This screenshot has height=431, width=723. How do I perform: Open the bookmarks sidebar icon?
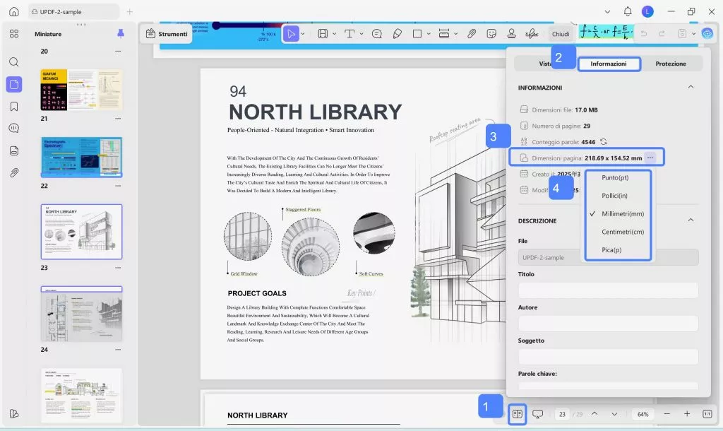14,107
